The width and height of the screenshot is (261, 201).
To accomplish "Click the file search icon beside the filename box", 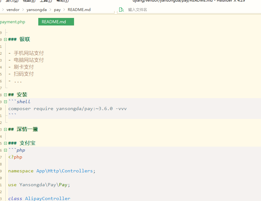I will [x=121, y=10].
